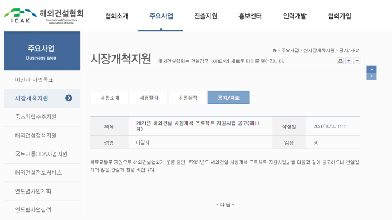The image size is (392, 220).
Task: Select 연도별사업계획 in sidebar
Action: click(42, 191)
